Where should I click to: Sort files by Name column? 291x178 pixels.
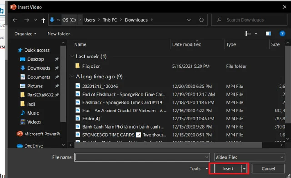coord(80,44)
